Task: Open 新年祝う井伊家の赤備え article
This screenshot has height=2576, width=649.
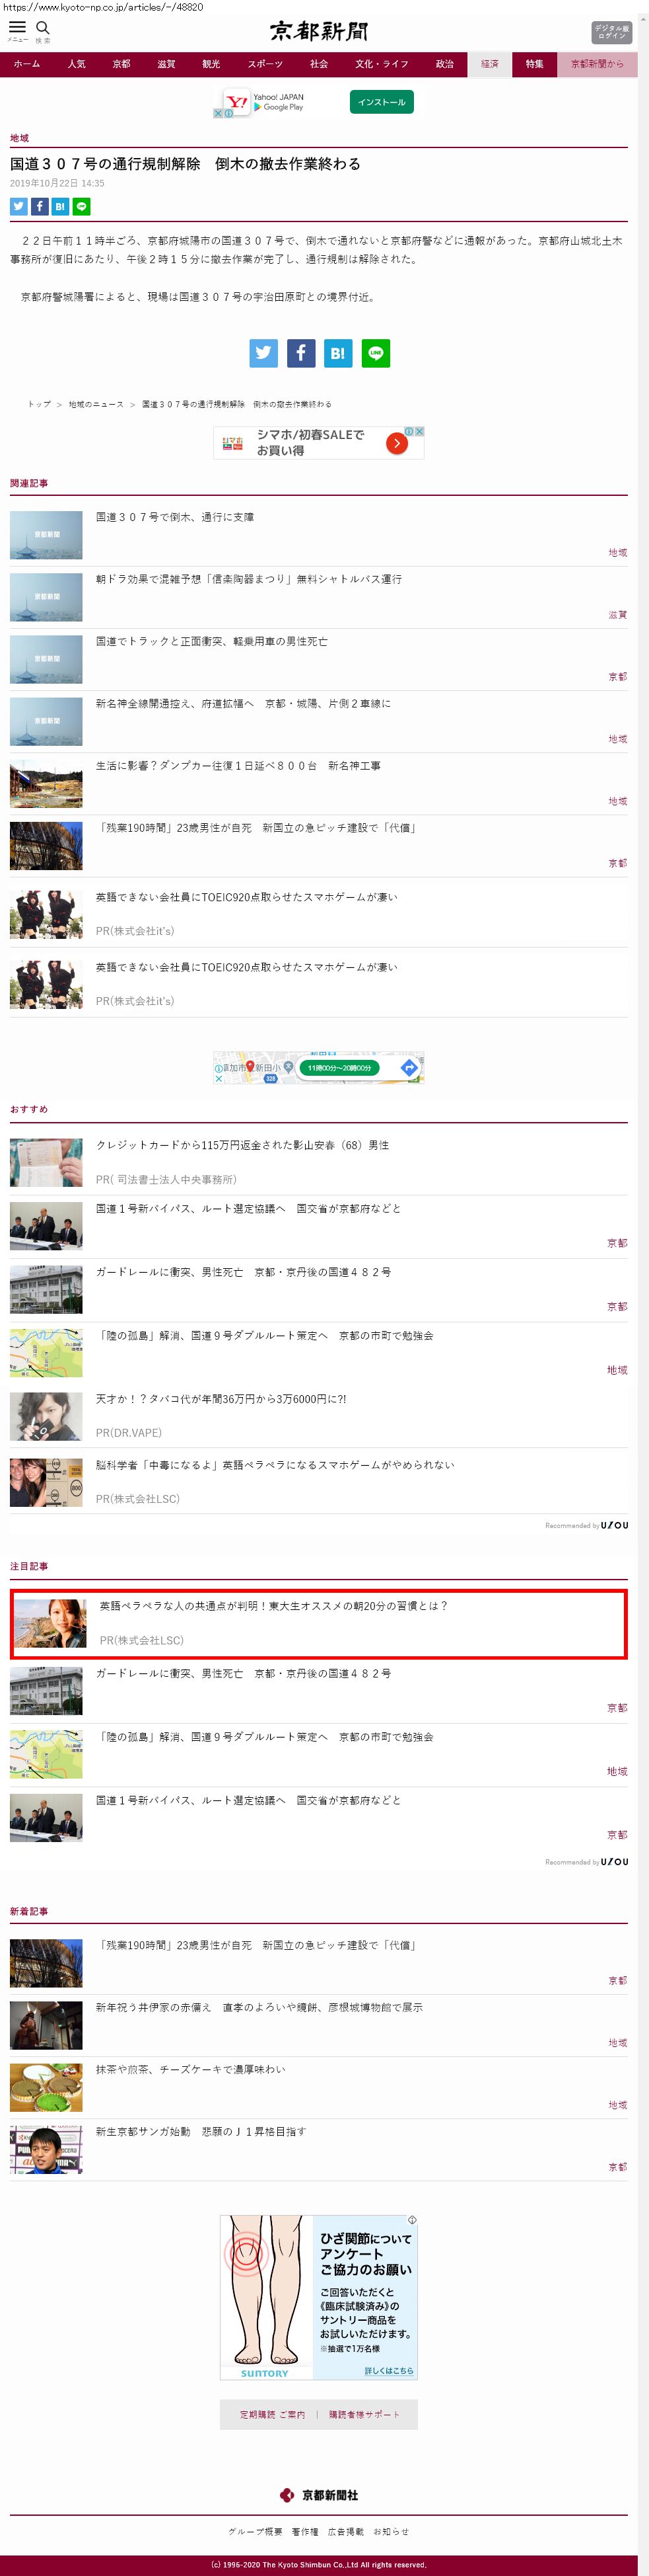Action: point(259,2007)
